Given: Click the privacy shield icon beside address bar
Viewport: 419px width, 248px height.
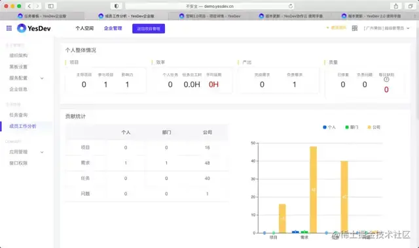Looking at the screenshot, I should click(x=117, y=6).
